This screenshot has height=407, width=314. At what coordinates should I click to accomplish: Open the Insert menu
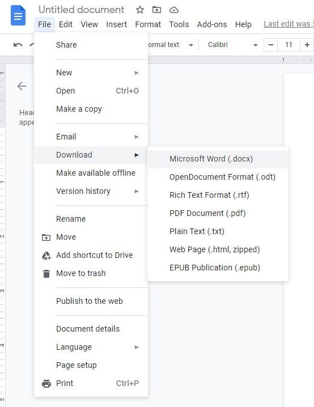pyautogui.click(x=117, y=24)
